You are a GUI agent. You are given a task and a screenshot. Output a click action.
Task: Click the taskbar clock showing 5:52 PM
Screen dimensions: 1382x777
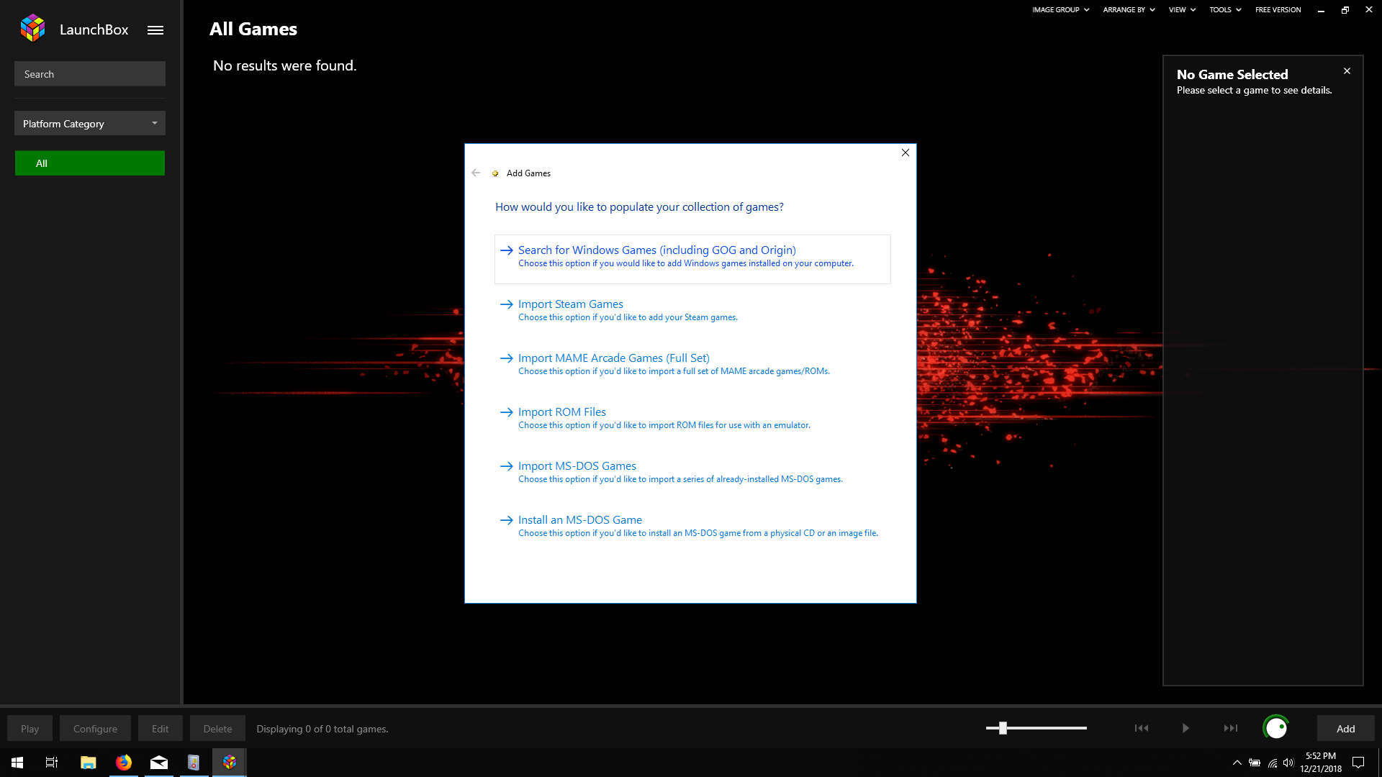1321,763
